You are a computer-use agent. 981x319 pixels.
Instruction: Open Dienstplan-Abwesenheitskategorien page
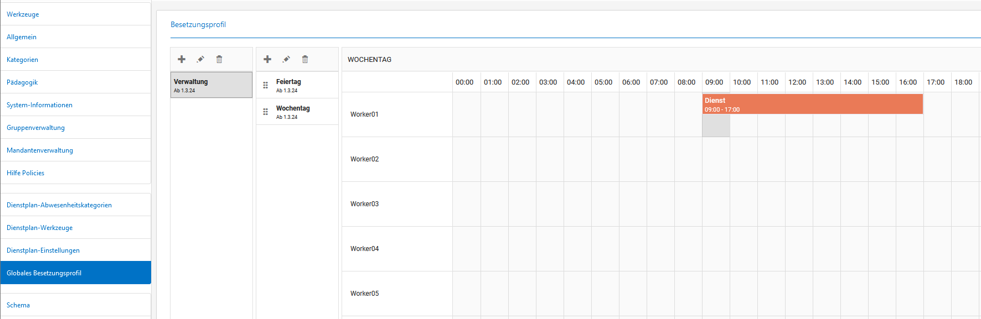point(59,205)
